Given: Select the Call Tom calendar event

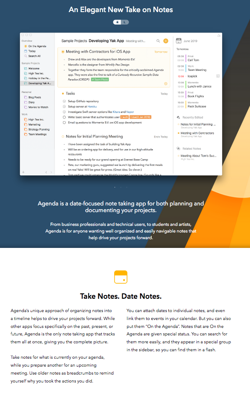Looking at the screenshot, I should pos(193,60).
